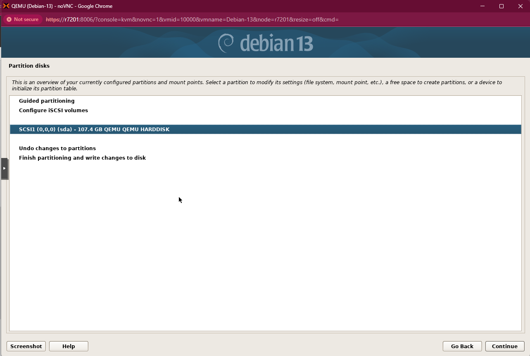The image size is (530, 356).
Task: Click the mouse cursor position in the partition list
Action: coord(179,200)
